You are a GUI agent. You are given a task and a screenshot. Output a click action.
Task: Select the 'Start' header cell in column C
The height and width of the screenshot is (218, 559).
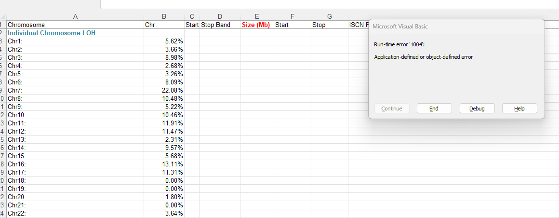192,25
